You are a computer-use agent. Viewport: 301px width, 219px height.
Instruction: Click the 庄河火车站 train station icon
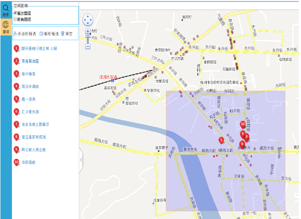pos(112,81)
